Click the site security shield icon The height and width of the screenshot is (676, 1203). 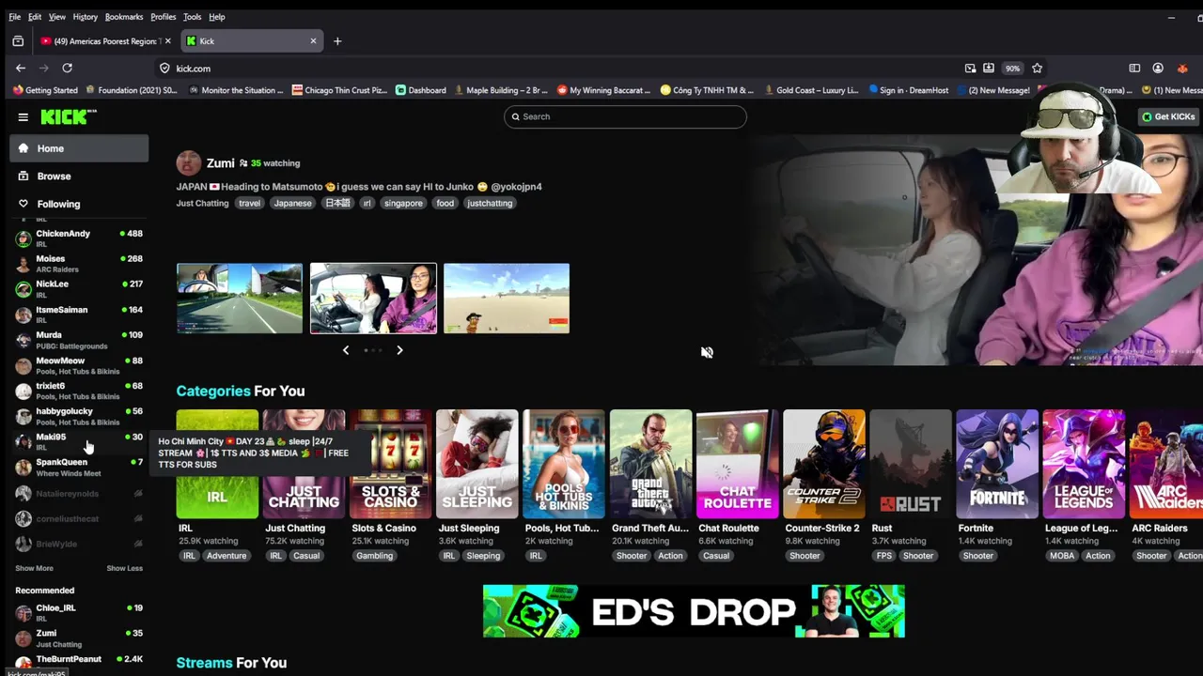pyautogui.click(x=164, y=69)
